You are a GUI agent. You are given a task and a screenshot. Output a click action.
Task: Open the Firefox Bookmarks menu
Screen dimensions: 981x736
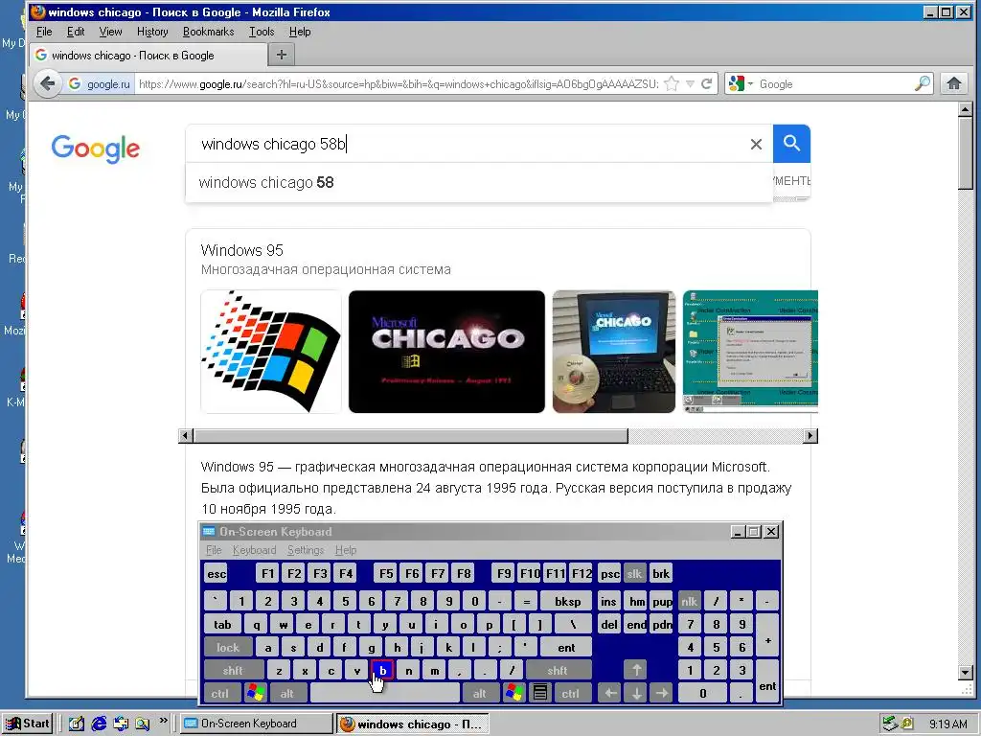[x=208, y=32]
